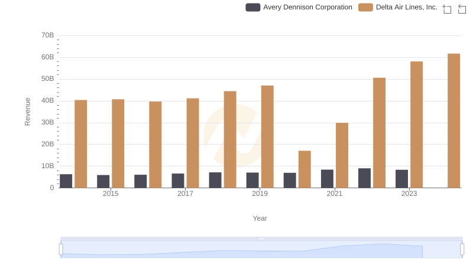Click the Delta Air Lines 2016 bar
473x272 pixels.
coord(155,145)
